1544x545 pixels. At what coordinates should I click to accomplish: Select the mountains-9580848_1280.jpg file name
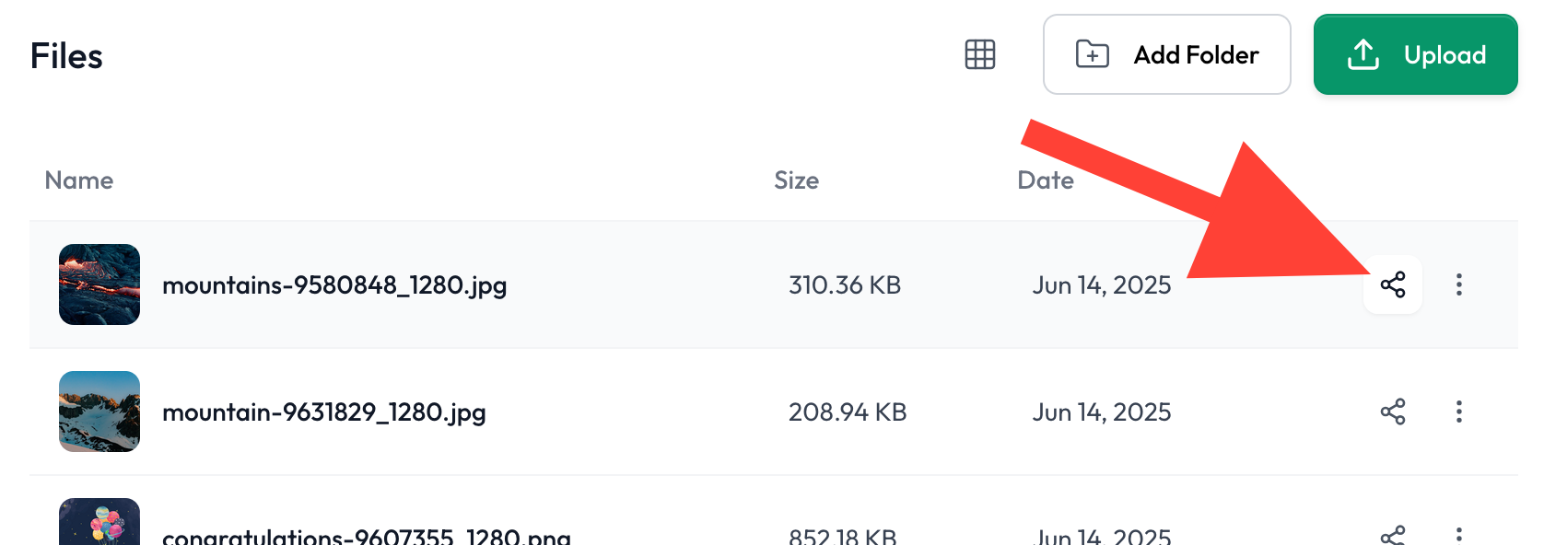tap(334, 285)
